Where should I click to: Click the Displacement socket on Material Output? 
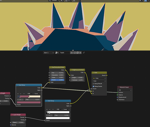(117, 97)
